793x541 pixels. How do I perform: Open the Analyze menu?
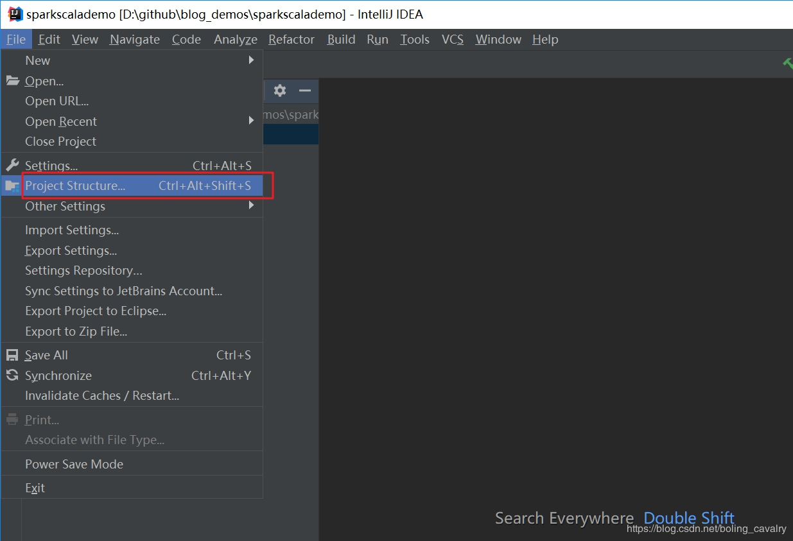coord(236,39)
